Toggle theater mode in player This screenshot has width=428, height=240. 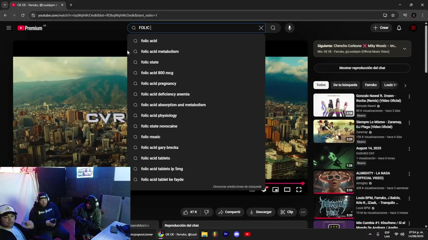coord(287,190)
